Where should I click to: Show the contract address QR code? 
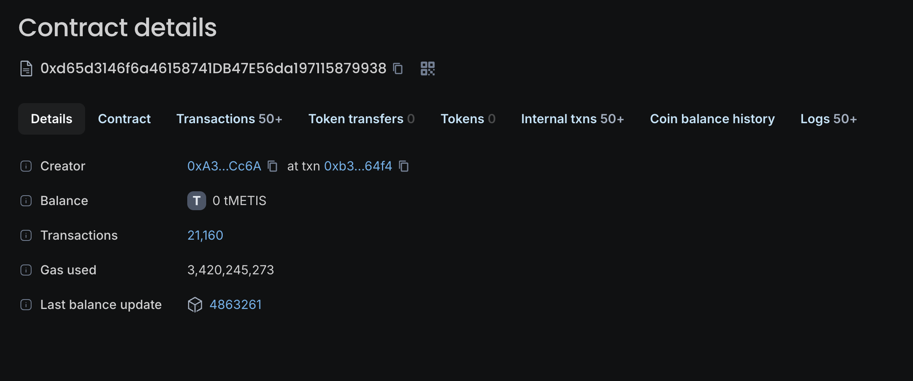(x=427, y=68)
